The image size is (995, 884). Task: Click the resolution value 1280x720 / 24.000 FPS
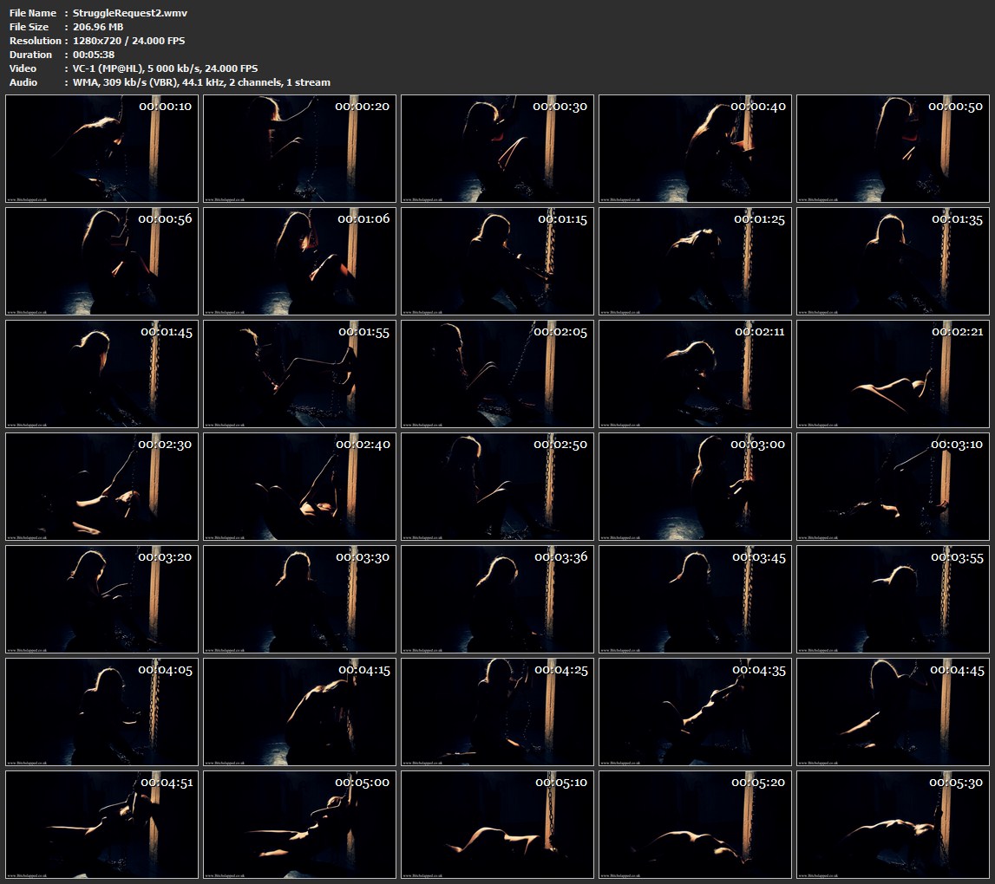pos(128,41)
